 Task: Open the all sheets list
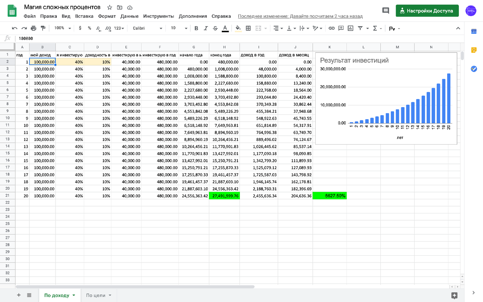[29, 295]
